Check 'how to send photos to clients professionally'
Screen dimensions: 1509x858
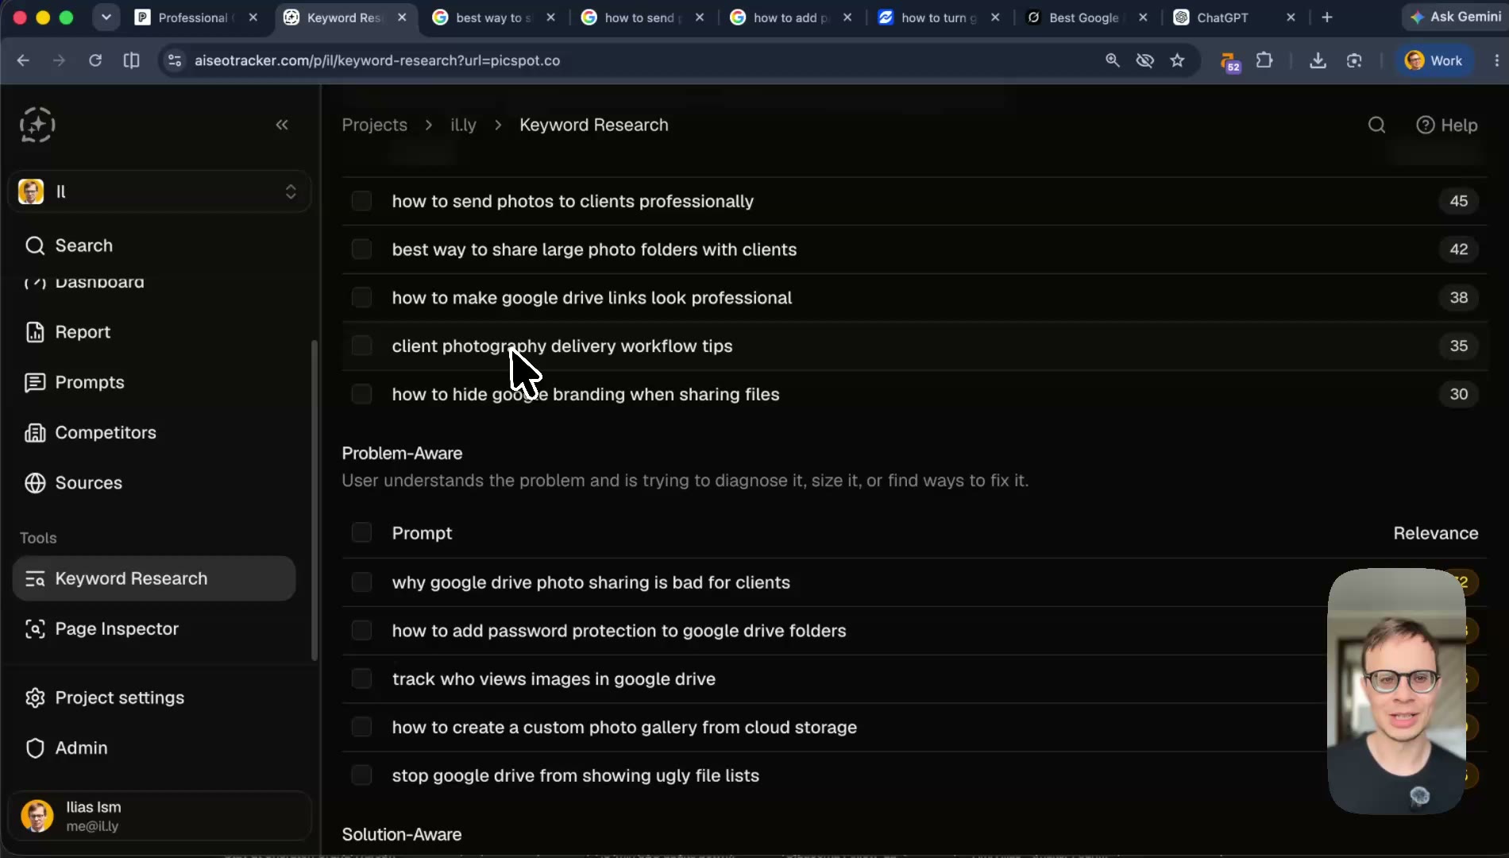[x=361, y=201]
